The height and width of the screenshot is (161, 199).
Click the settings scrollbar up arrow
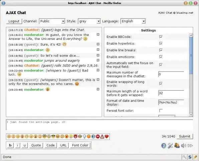[x=191, y=35]
